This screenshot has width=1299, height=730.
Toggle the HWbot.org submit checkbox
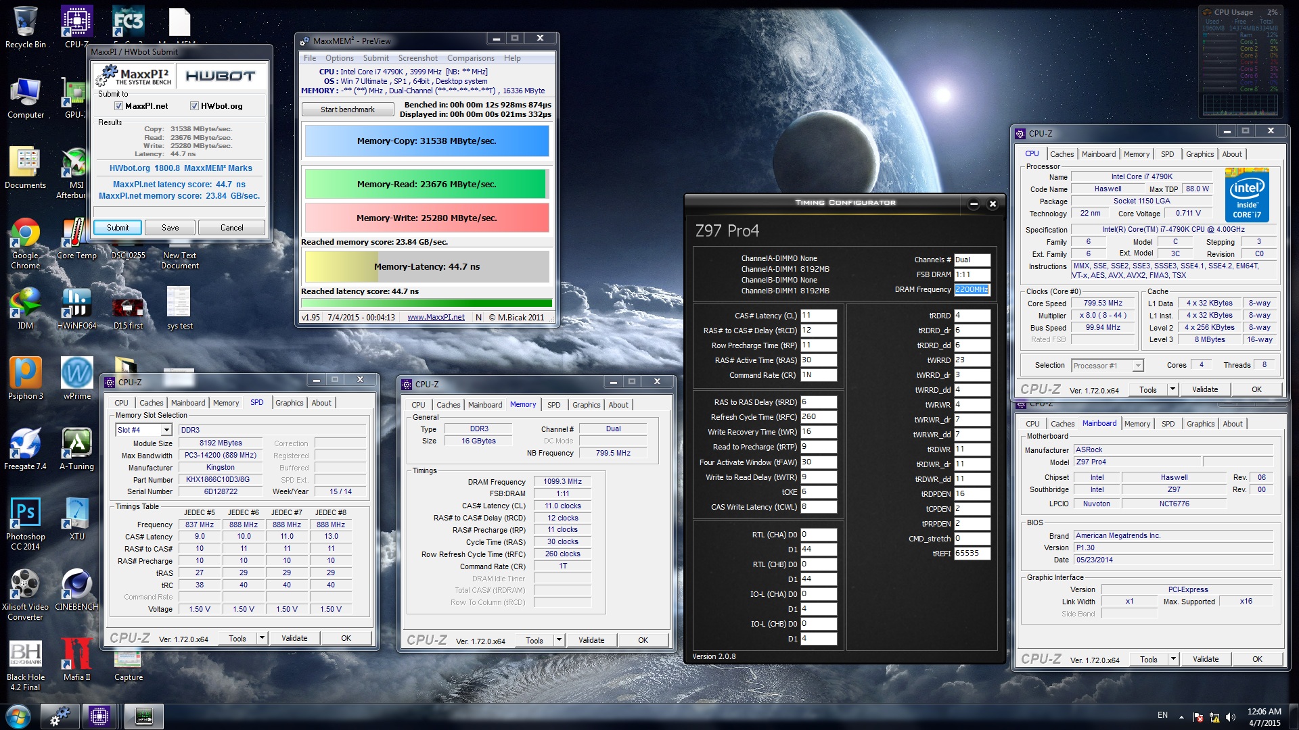point(194,106)
